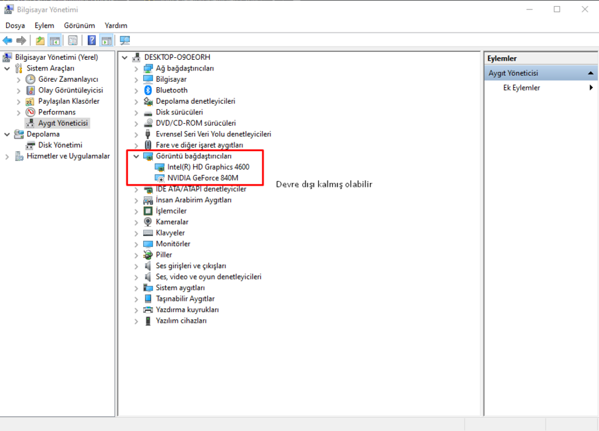599x431 pixels.
Task: Click the İşlemciler processor icon
Action: tap(148, 211)
